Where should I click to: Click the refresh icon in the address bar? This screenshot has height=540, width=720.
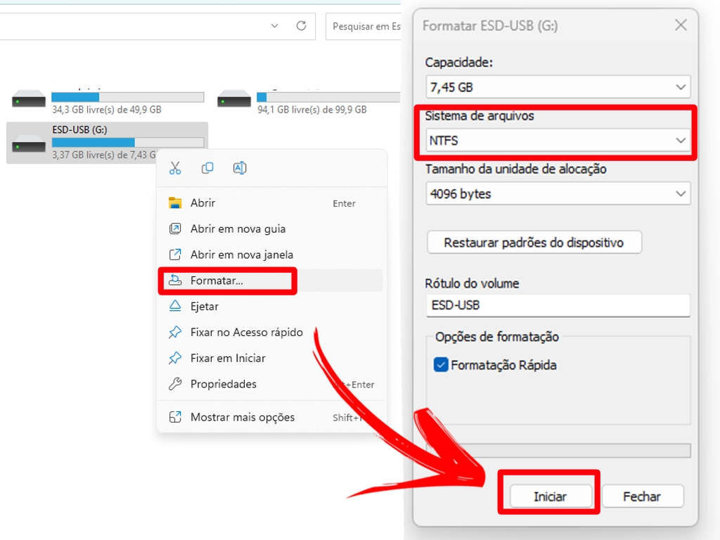(302, 26)
